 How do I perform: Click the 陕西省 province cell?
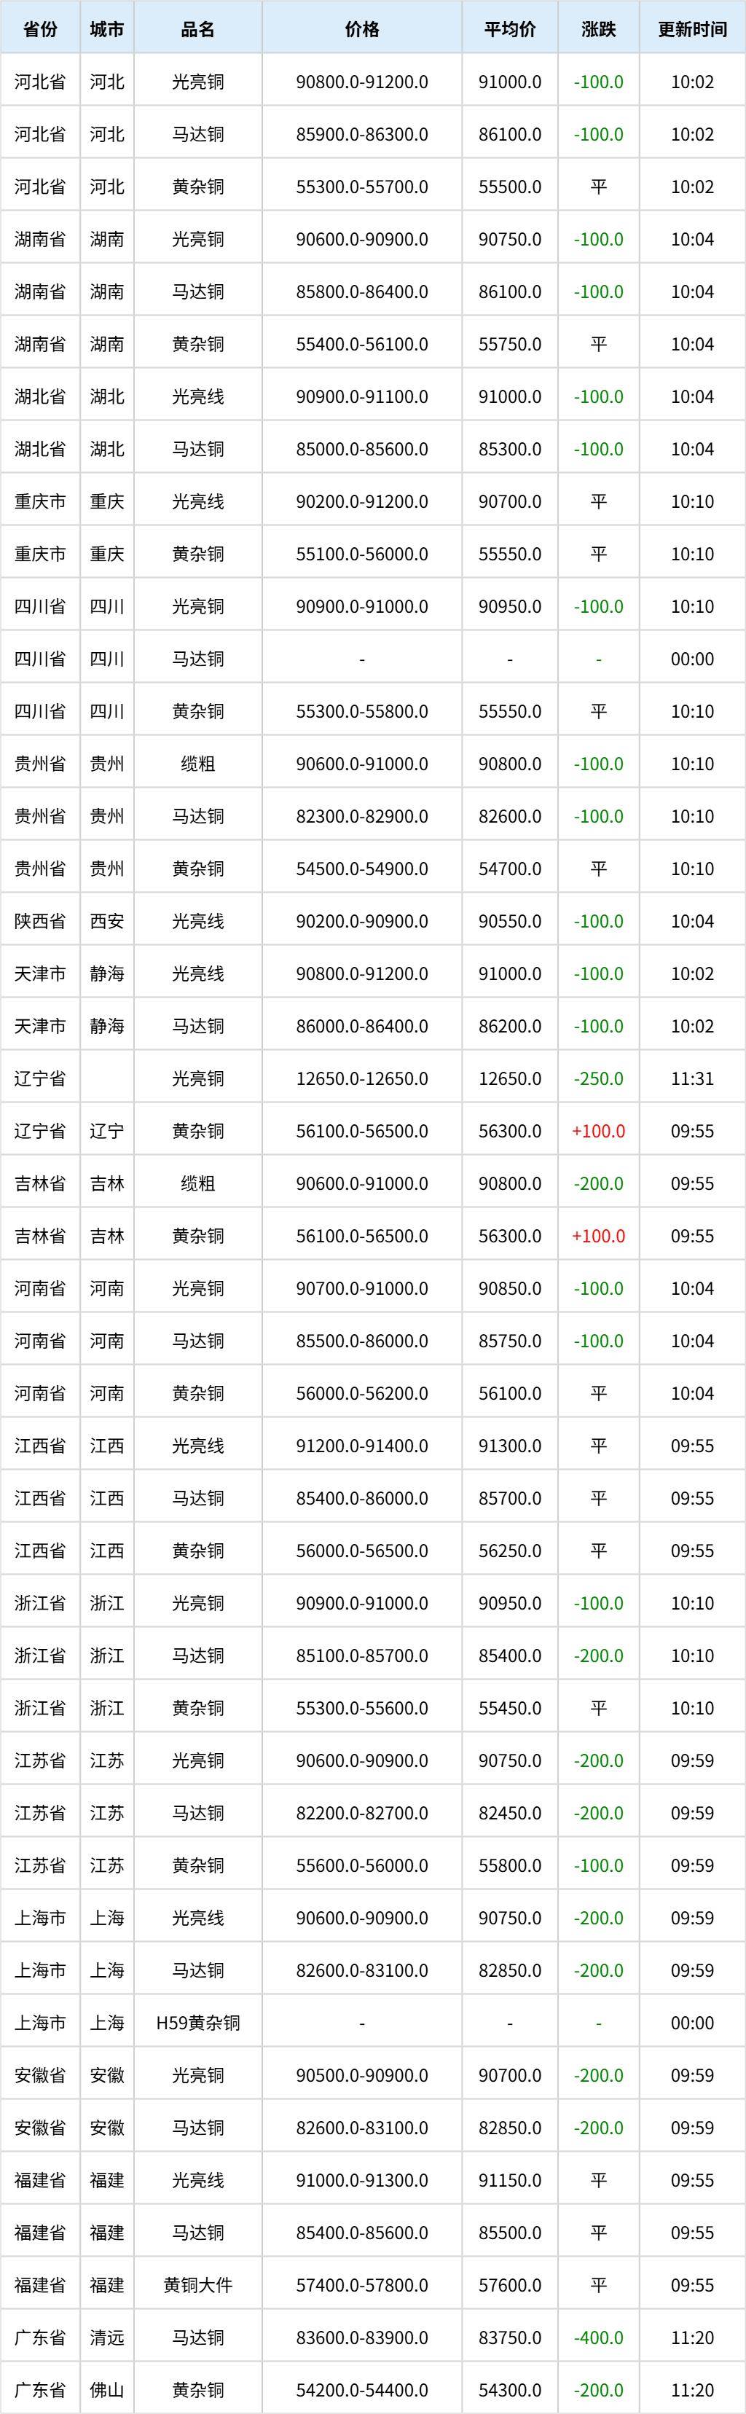pyautogui.click(x=40, y=921)
